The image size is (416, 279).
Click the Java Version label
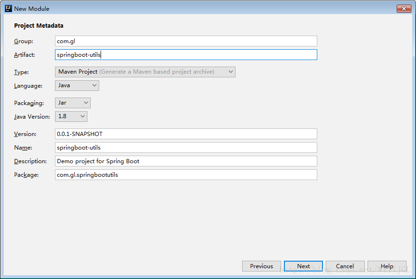click(31, 116)
